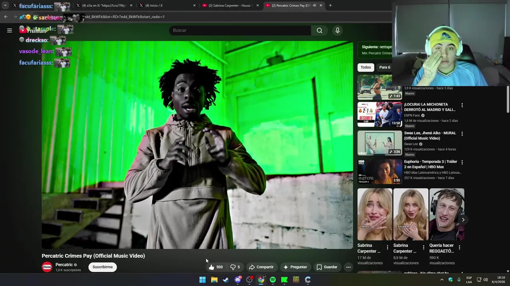Close the Percatric Crimes Pay tab
This screenshot has height=286, width=510.
pos(321,6)
